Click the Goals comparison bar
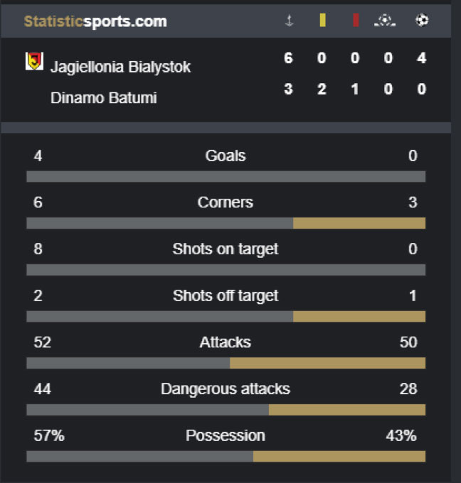This screenshot has width=461, height=483. pos(226,176)
